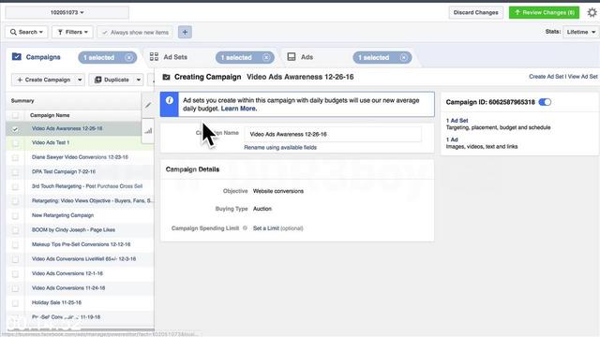Expand the Create Campaign dropdown arrow
Screen dimensions: 600x337
pos(80,80)
